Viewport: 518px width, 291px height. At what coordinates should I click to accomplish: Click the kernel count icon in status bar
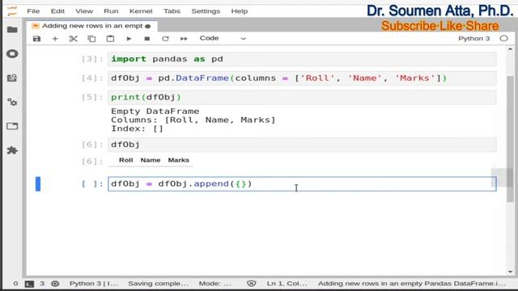click(55, 284)
